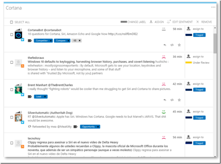Viewport: 221px width, 164px height.
Task: Click the Twitter badge on SilverAutomatic avatar
Action: (23, 122)
